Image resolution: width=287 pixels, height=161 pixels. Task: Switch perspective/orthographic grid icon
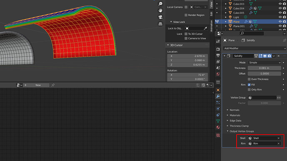pyautogui.click(x=160, y=24)
